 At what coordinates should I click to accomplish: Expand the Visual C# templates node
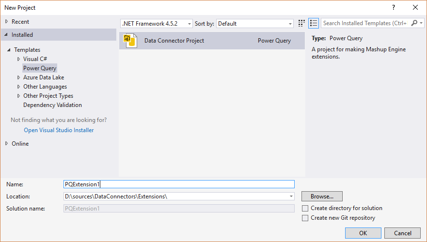point(18,59)
